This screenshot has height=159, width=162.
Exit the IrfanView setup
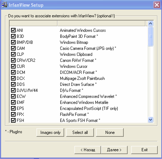pos(144,150)
